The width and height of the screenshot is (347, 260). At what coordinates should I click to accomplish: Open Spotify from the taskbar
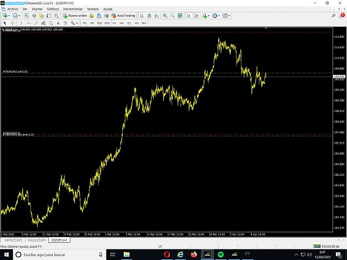(x=220, y=254)
